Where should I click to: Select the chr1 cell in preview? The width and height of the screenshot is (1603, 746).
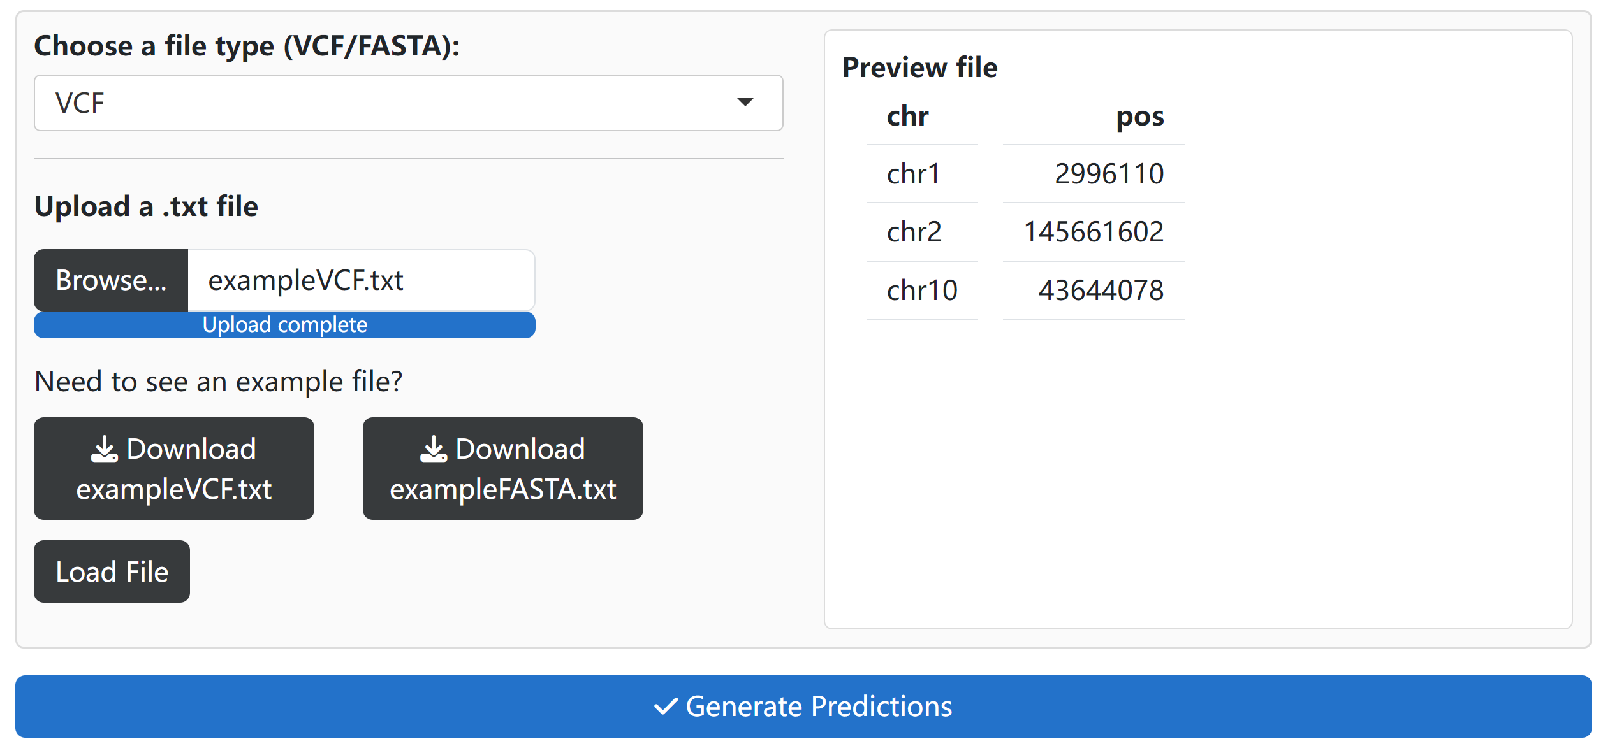pos(913,174)
